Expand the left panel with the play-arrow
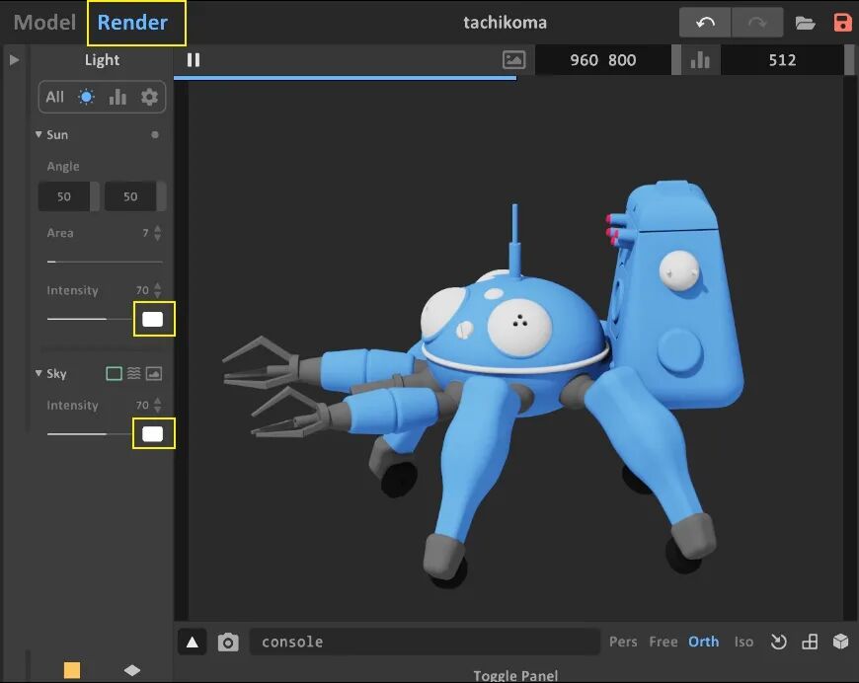The width and height of the screenshot is (859, 683). pyautogui.click(x=14, y=59)
